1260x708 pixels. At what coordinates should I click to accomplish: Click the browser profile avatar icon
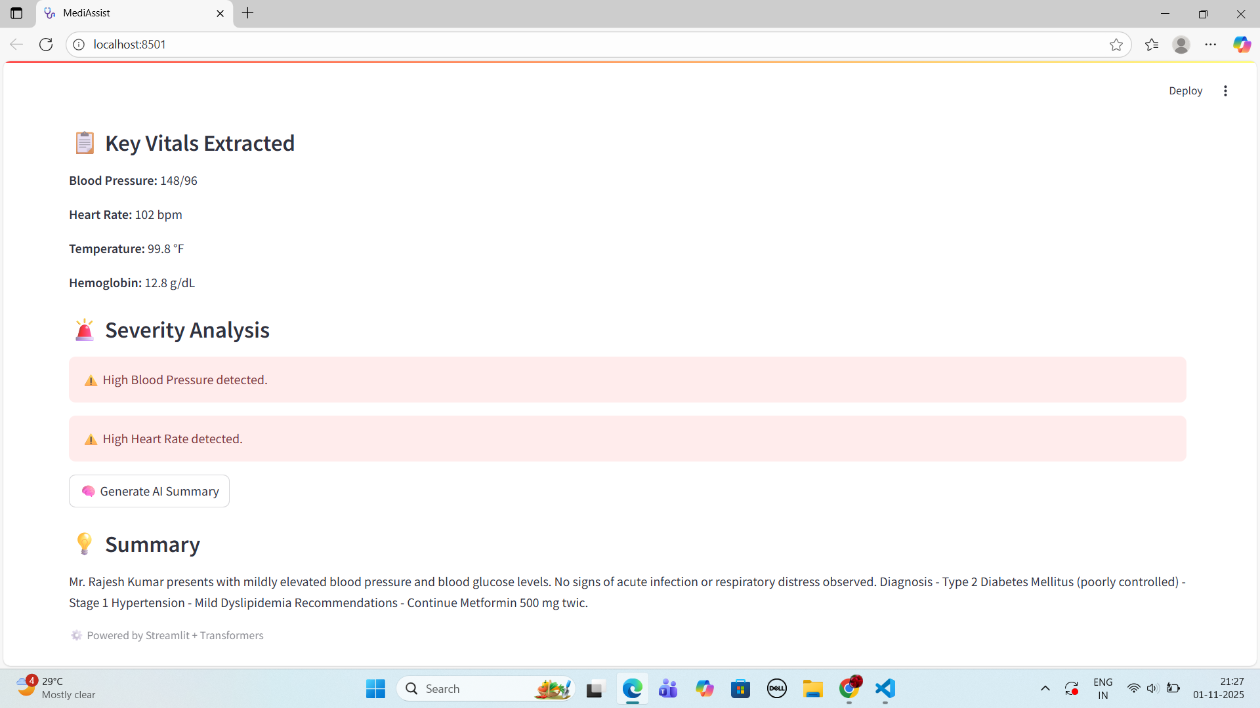[x=1181, y=45]
